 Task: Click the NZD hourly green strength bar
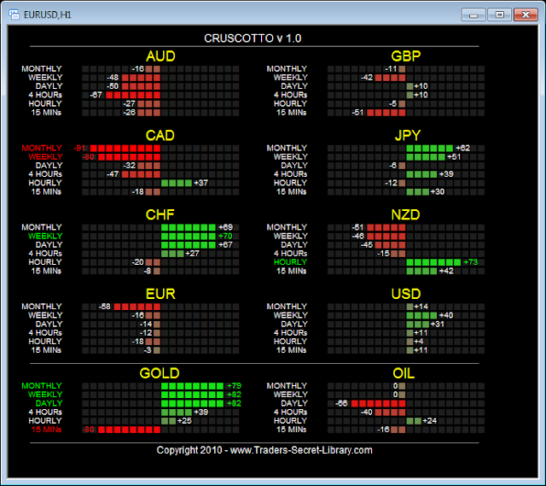(434, 262)
